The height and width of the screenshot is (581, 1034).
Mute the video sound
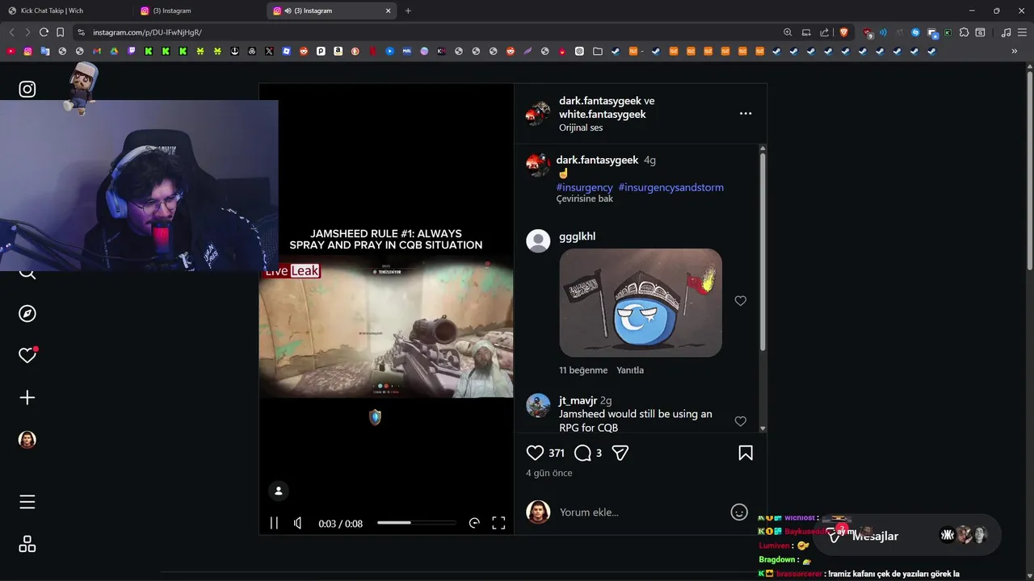298,523
